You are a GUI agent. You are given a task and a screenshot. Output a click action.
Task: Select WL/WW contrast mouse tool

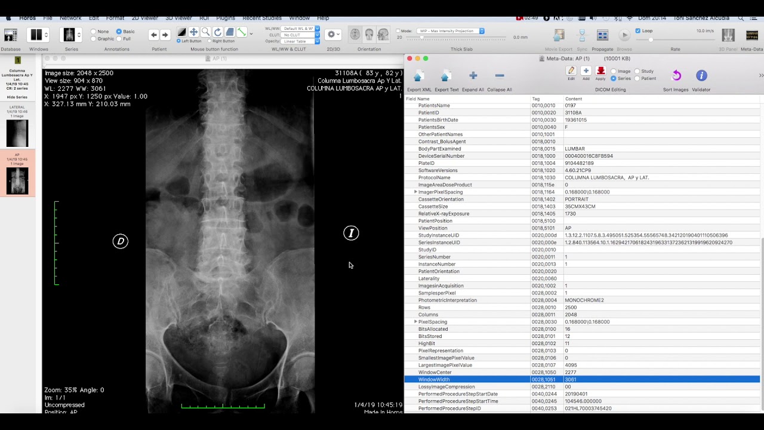click(181, 32)
